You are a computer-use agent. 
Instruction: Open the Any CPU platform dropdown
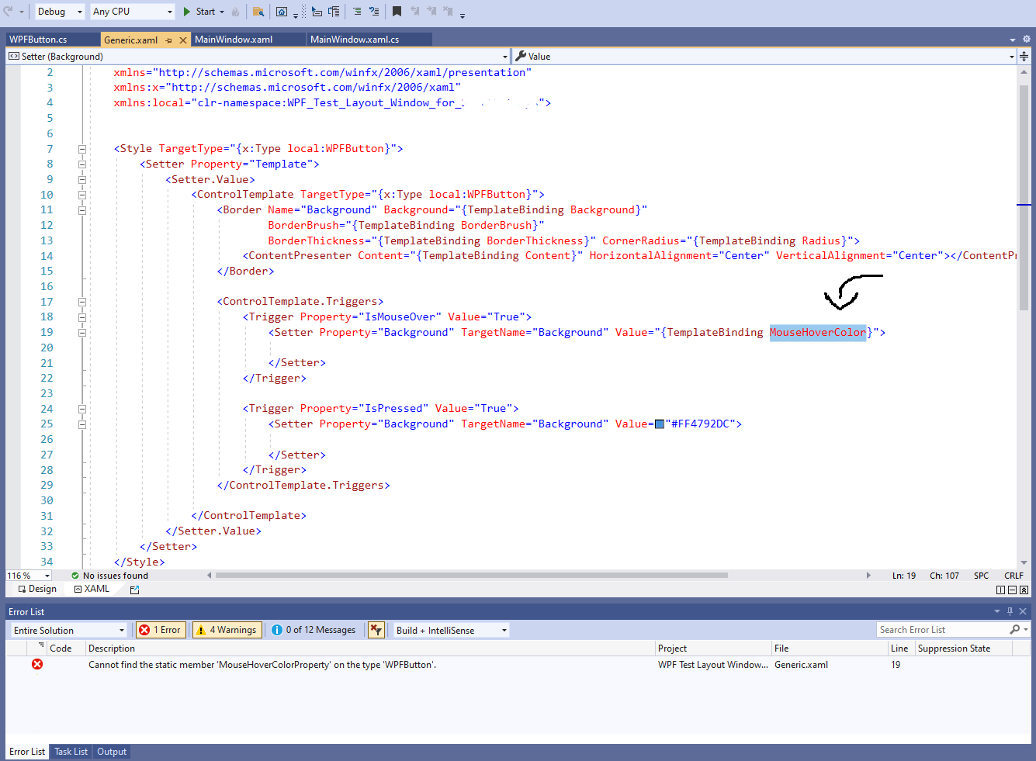click(132, 12)
